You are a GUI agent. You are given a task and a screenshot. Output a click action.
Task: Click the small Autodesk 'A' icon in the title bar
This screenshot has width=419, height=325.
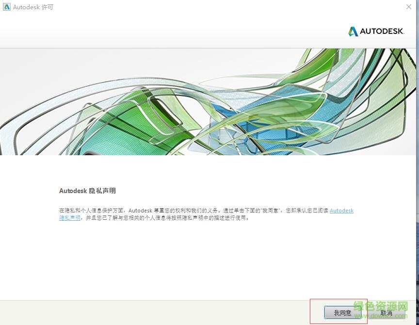7,7
